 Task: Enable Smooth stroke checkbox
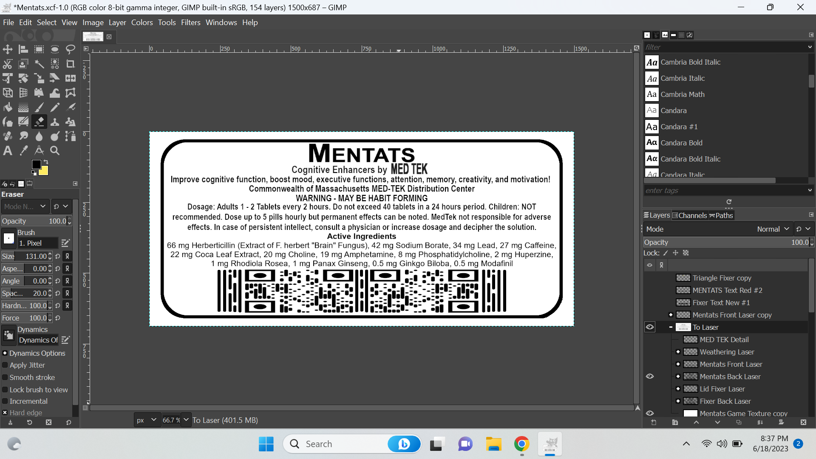[x=5, y=377]
